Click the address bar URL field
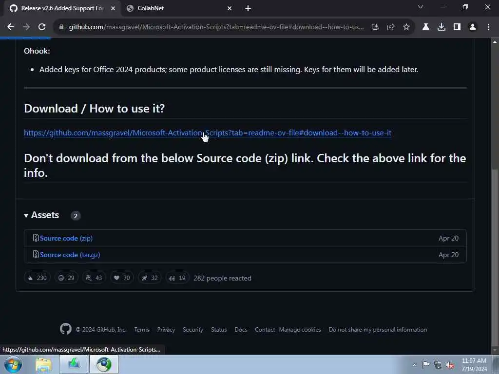This screenshot has width=499, height=374. pos(216,27)
